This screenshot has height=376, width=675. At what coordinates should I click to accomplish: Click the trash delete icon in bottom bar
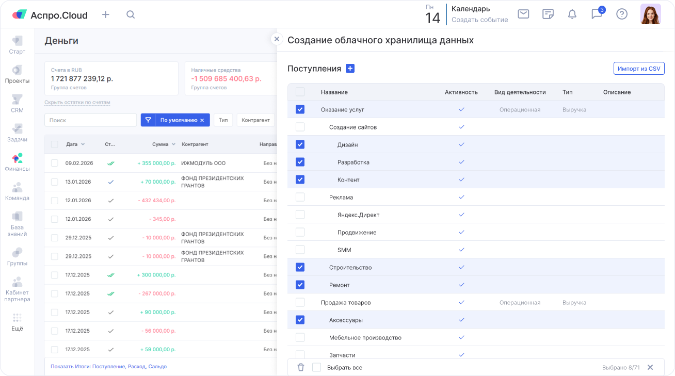(301, 367)
